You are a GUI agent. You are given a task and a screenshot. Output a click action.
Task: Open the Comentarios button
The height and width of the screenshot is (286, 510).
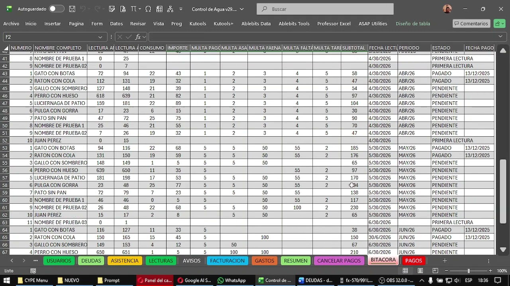pos(471,23)
